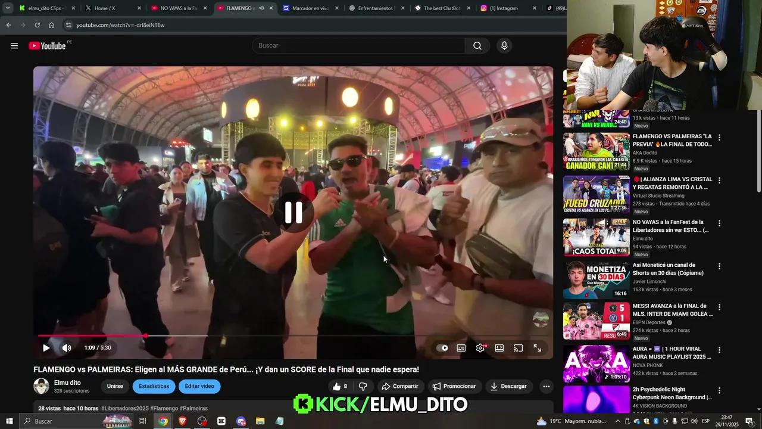Switch to the NO VAYAS a la FanFest tab

179,8
